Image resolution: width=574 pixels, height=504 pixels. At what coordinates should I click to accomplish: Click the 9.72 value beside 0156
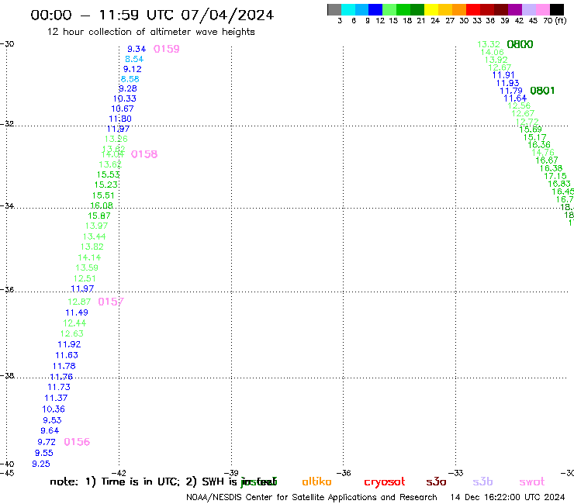tap(47, 442)
